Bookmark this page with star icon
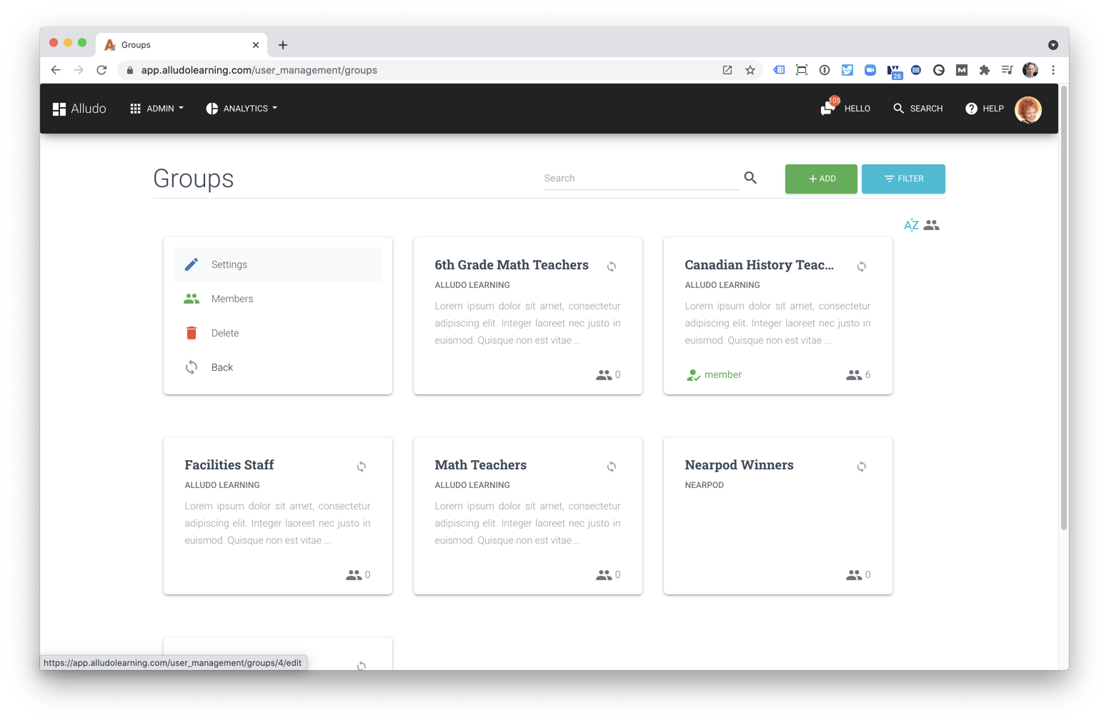Image resolution: width=1109 pixels, height=723 pixels. (x=750, y=70)
